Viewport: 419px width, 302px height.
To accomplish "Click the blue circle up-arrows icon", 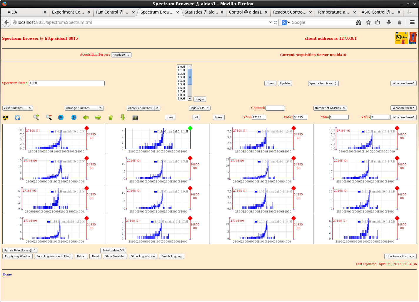I will (74, 117).
